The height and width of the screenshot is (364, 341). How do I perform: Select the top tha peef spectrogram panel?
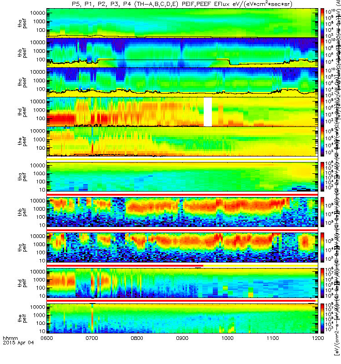click(182, 23)
